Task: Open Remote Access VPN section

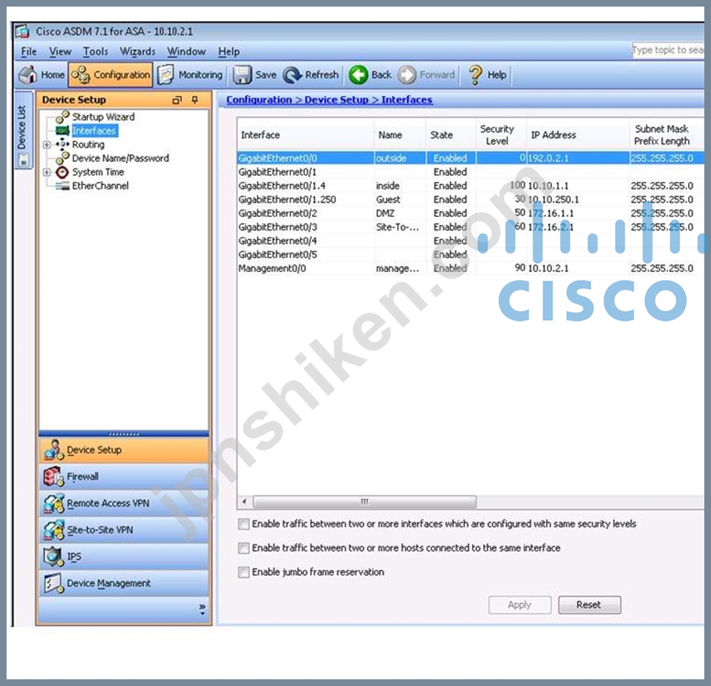Action: (x=124, y=503)
